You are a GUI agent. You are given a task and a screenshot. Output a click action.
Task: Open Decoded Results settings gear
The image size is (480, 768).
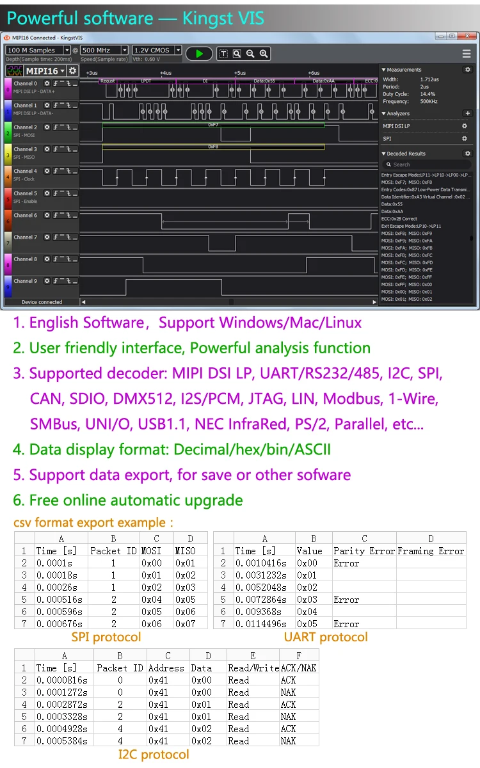click(467, 154)
